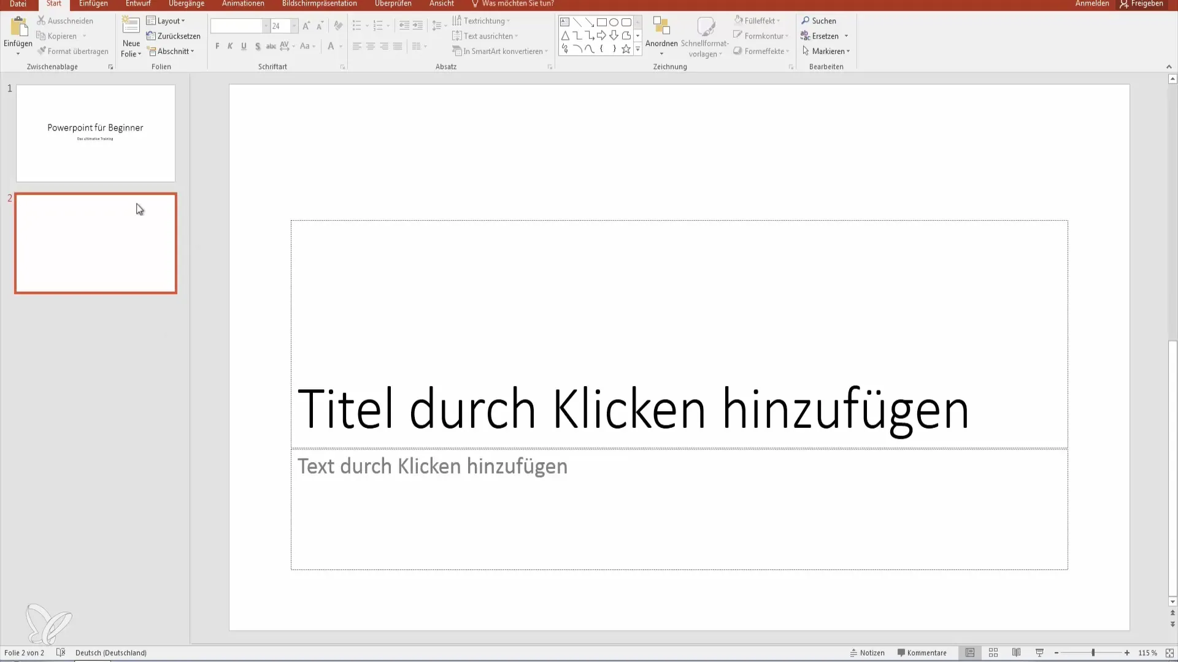Image resolution: width=1178 pixels, height=662 pixels.
Task: Switch to the Ansicht tab
Action: point(441,4)
